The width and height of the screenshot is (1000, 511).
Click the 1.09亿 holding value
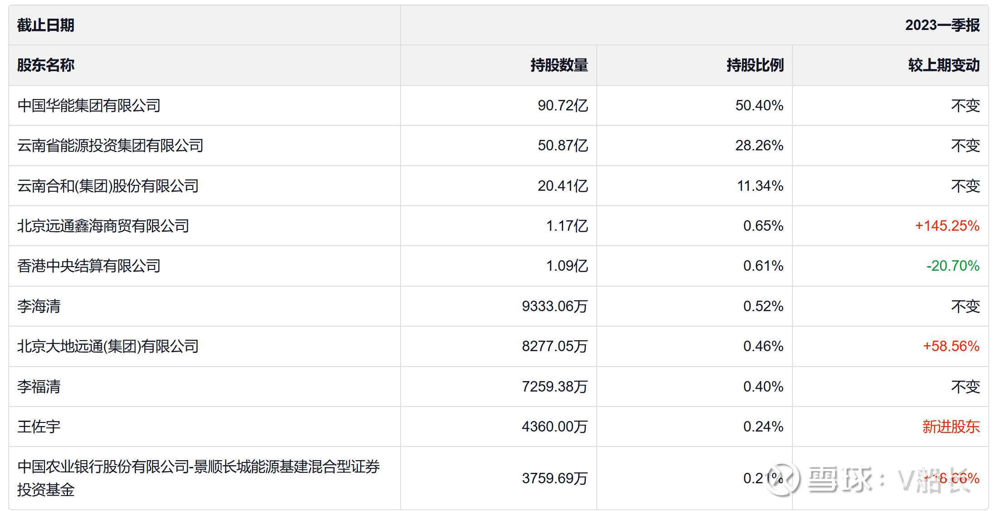click(567, 266)
